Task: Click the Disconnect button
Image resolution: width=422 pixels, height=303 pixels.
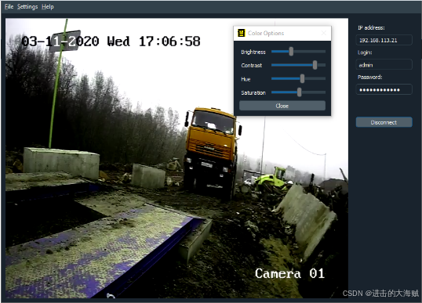Action: [x=384, y=122]
